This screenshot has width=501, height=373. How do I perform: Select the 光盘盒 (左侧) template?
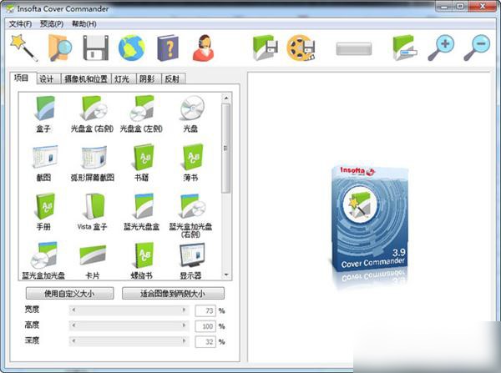[141, 114]
